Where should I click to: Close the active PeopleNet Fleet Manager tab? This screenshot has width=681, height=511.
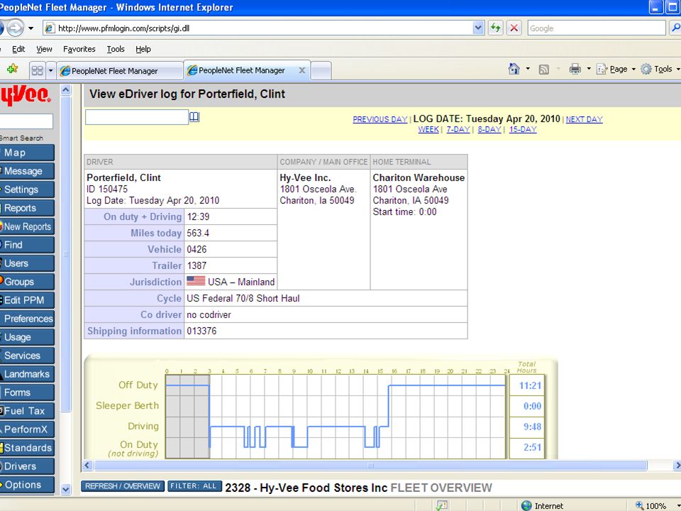(x=302, y=70)
